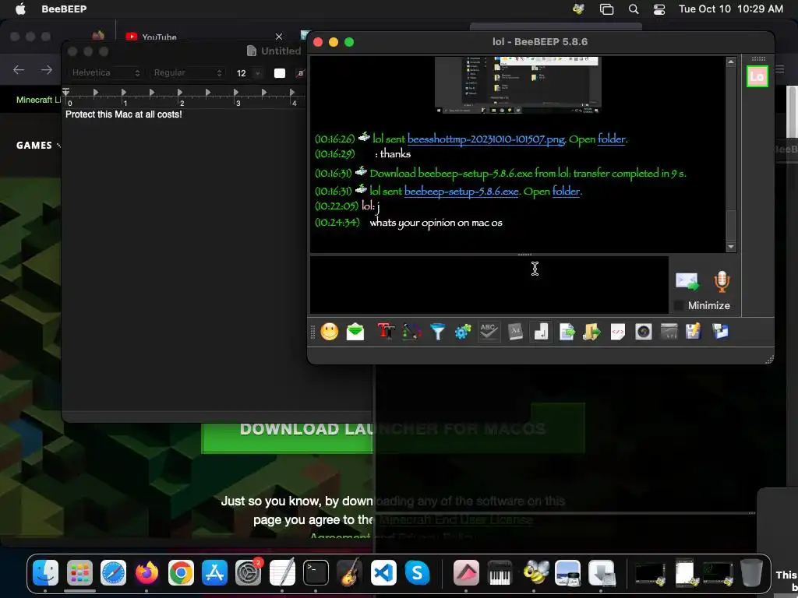Image resolution: width=798 pixels, height=598 pixels.
Task: Open the Regular typeface dropdown in TextEdit
Action: 188,72
